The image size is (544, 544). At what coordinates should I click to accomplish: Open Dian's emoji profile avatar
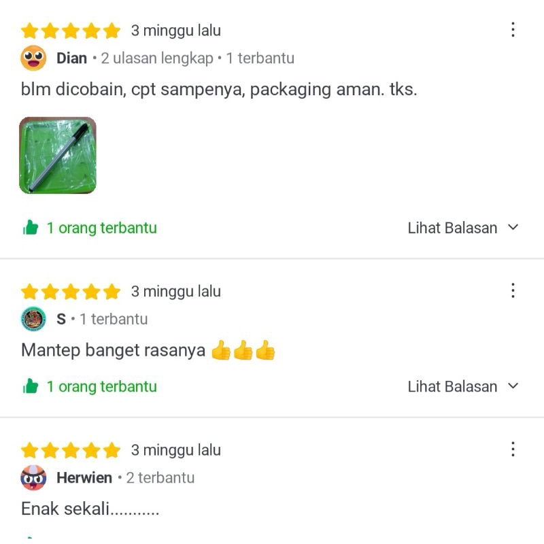(33, 58)
